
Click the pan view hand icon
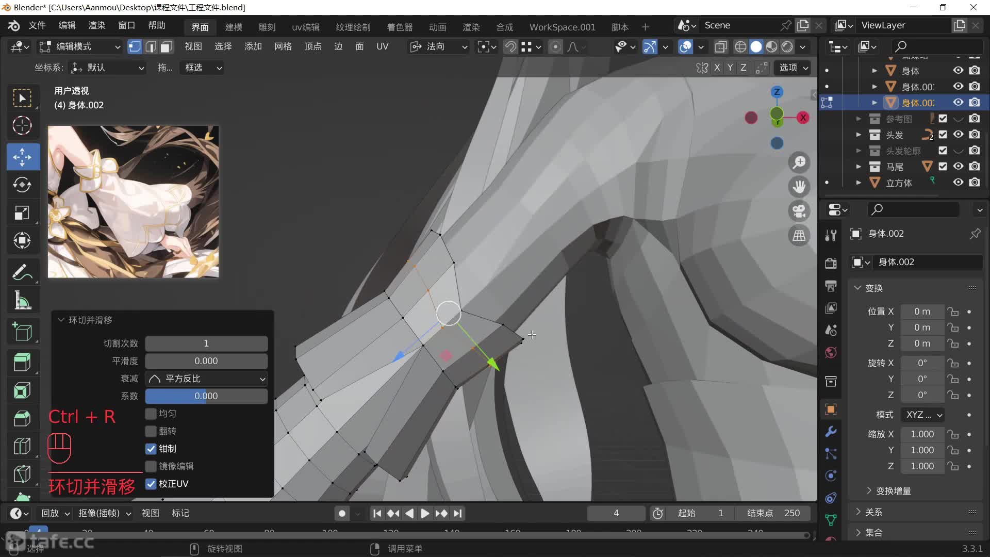tap(799, 187)
